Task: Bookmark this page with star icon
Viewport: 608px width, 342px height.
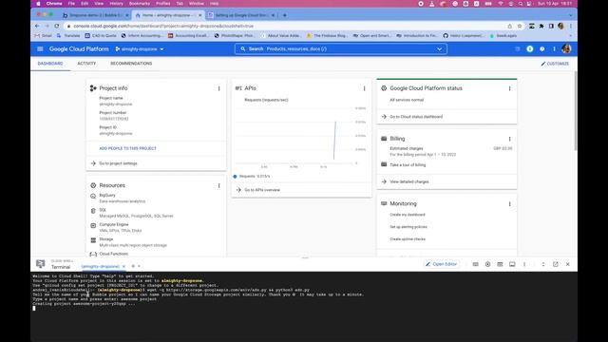Action: click(520, 26)
